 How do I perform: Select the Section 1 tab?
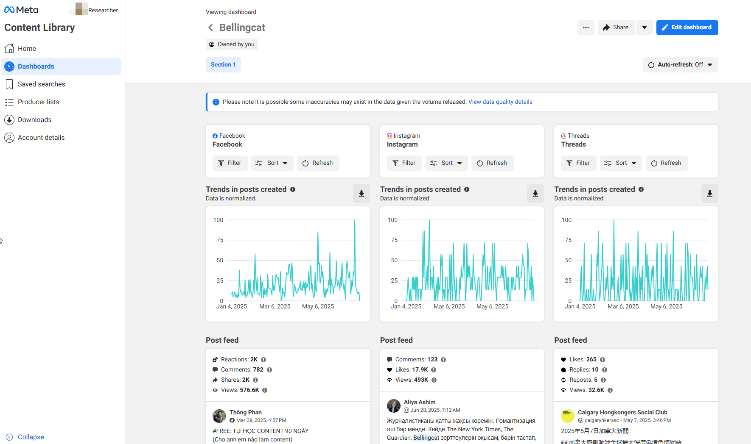(x=223, y=65)
